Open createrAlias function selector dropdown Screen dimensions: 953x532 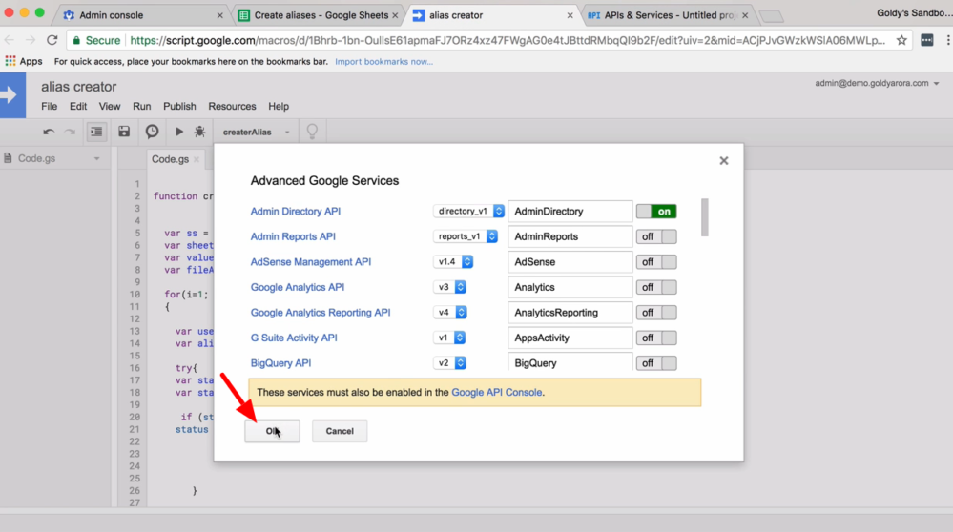click(x=256, y=132)
